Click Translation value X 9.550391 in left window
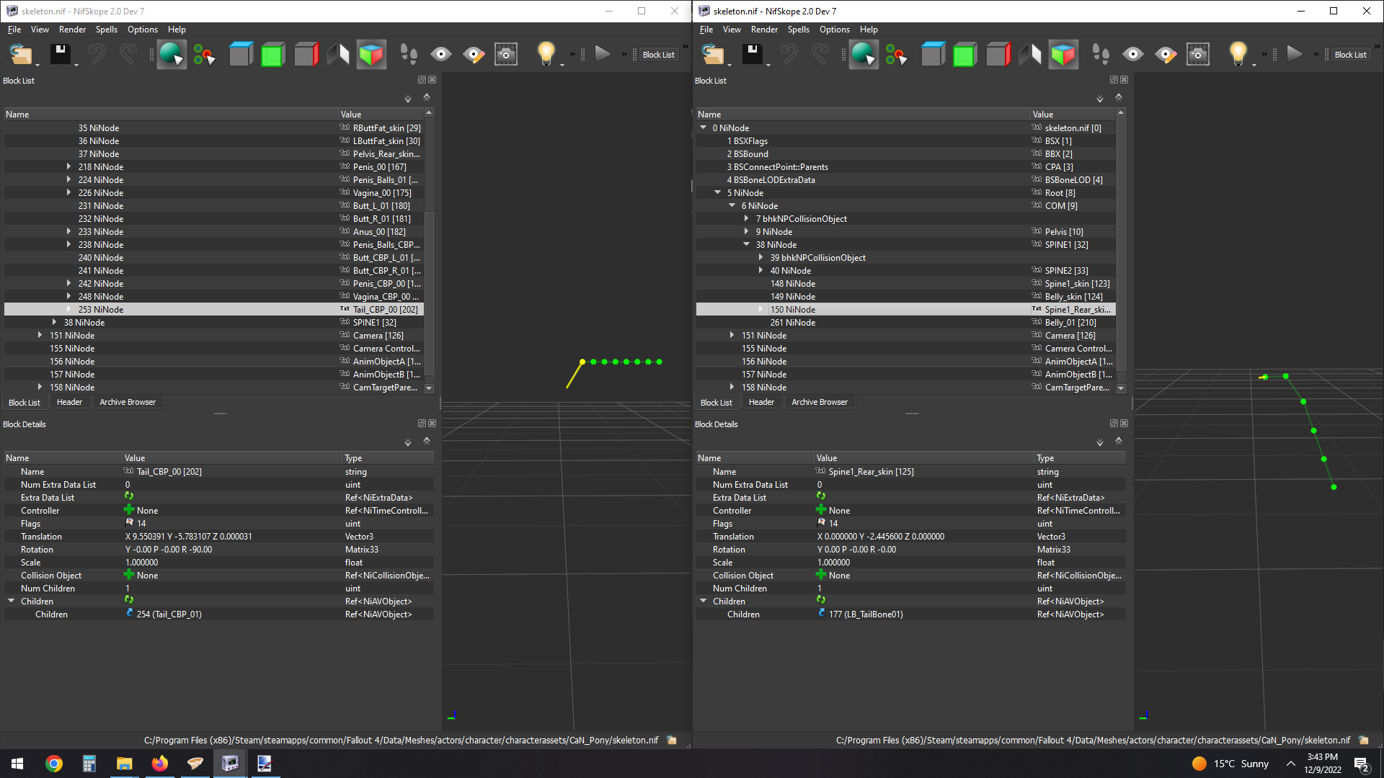 tap(189, 537)
